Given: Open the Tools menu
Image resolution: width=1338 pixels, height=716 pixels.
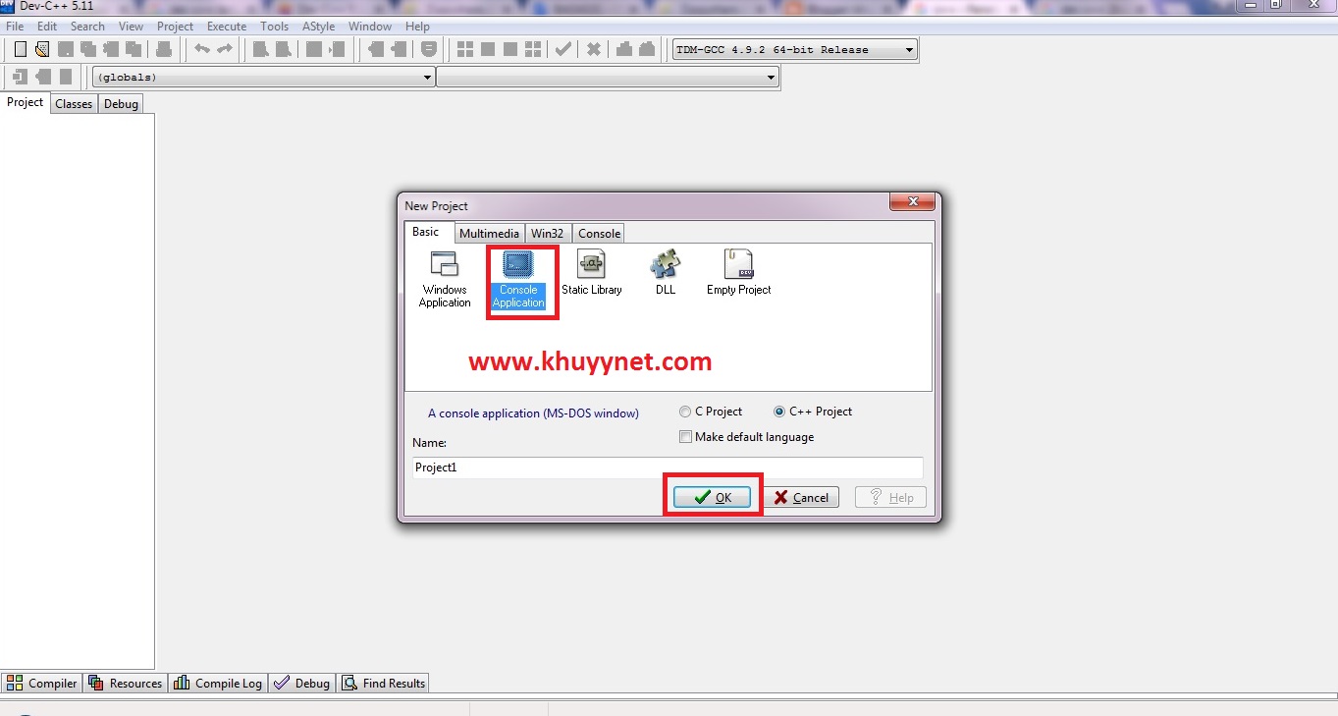Looking at the screenshot, I should click(275, 27).
